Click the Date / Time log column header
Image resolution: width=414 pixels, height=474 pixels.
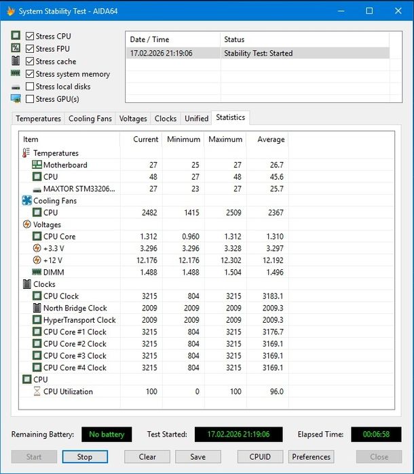tap(173, 39)
